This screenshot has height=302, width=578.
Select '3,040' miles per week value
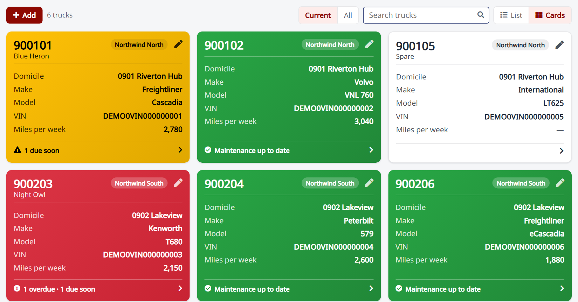pos(364,121)
